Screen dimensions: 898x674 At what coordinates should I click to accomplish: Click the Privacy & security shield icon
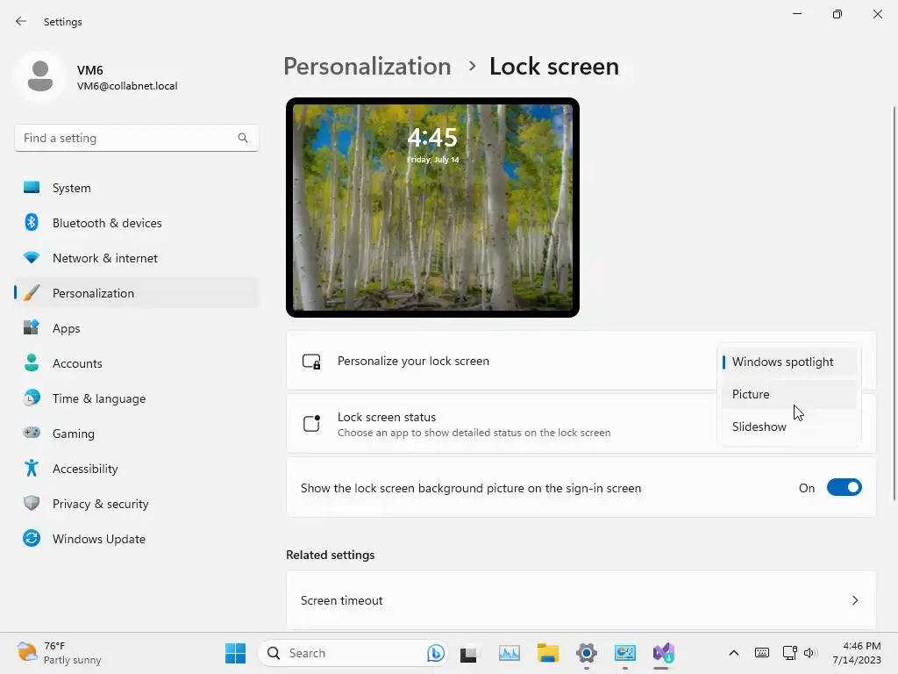[32, 503]
